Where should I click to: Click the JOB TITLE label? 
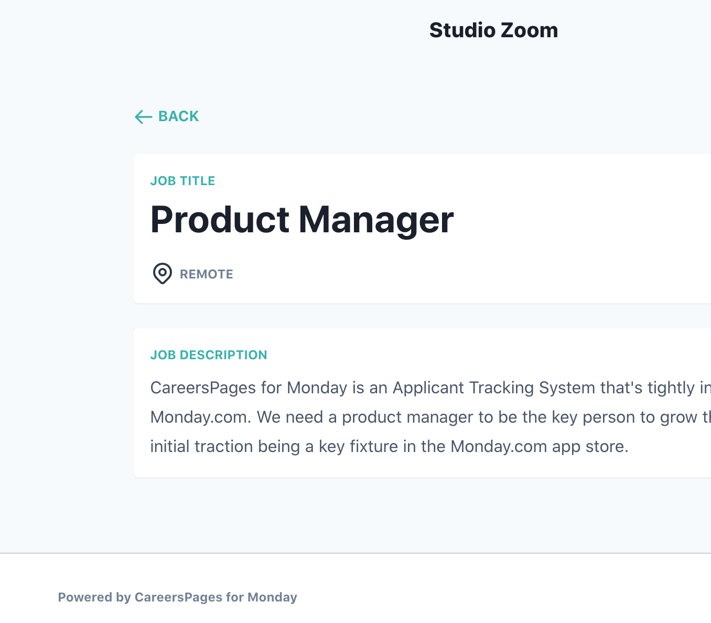click(x=182, y=181)
